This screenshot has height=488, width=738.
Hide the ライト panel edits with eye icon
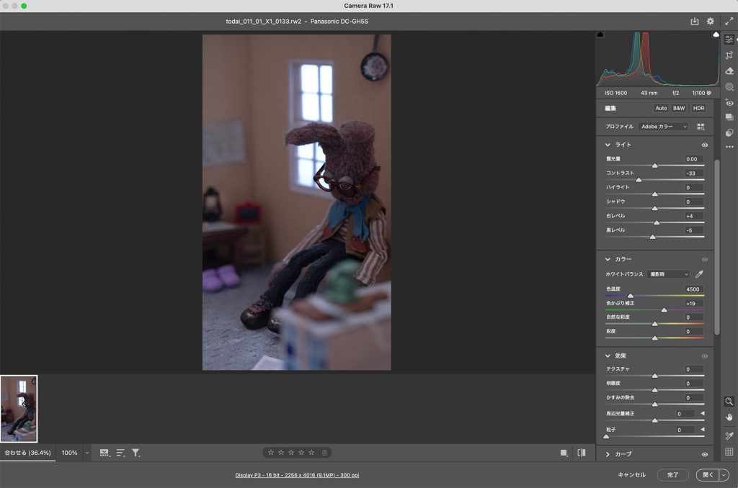pyautogui.click(x=705, y=145)
